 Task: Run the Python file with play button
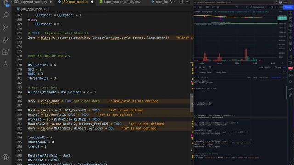coord(171,2)
